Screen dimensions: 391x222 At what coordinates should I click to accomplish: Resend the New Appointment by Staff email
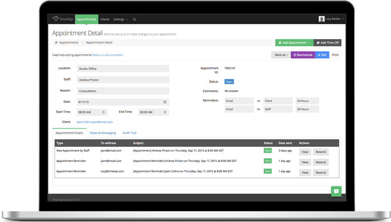[x=321, y=152]
